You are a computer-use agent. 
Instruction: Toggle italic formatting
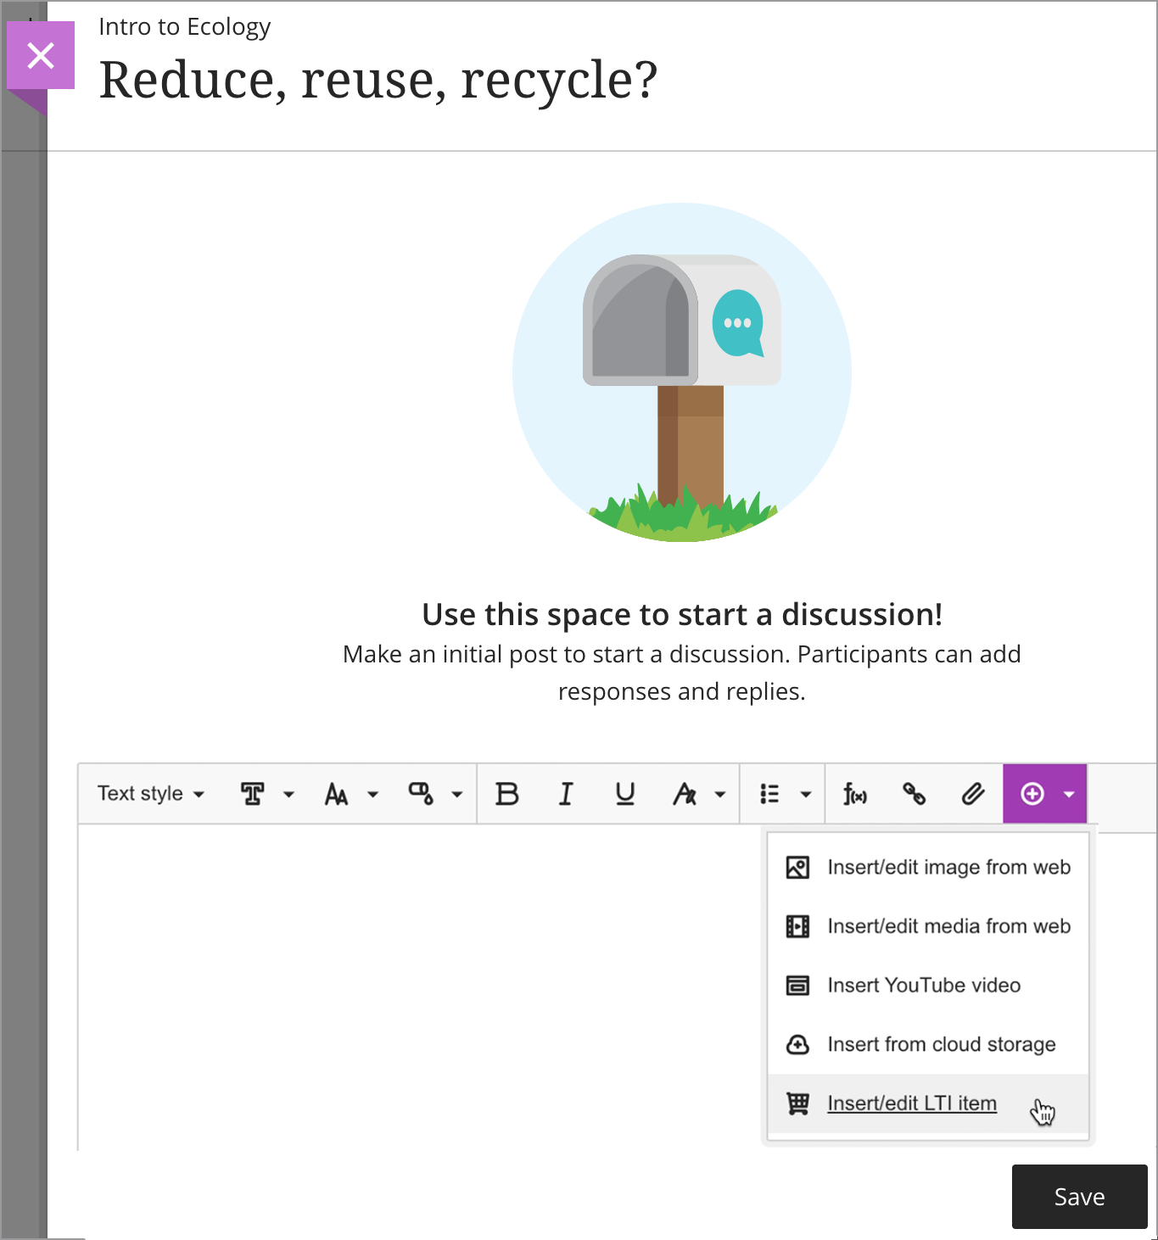(566, 794)
